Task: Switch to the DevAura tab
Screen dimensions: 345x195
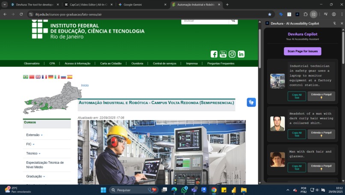Action: [x=35, y=5]
